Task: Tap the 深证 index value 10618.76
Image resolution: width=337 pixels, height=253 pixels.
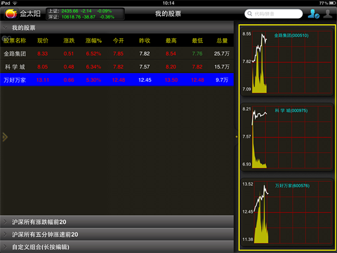Action: click(71, 17)
